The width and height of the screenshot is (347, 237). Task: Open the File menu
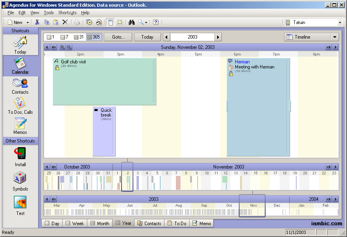(x=11, y=13)
